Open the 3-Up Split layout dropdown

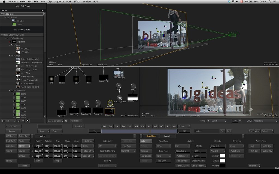pyautogui.click(x=55, y=121)
